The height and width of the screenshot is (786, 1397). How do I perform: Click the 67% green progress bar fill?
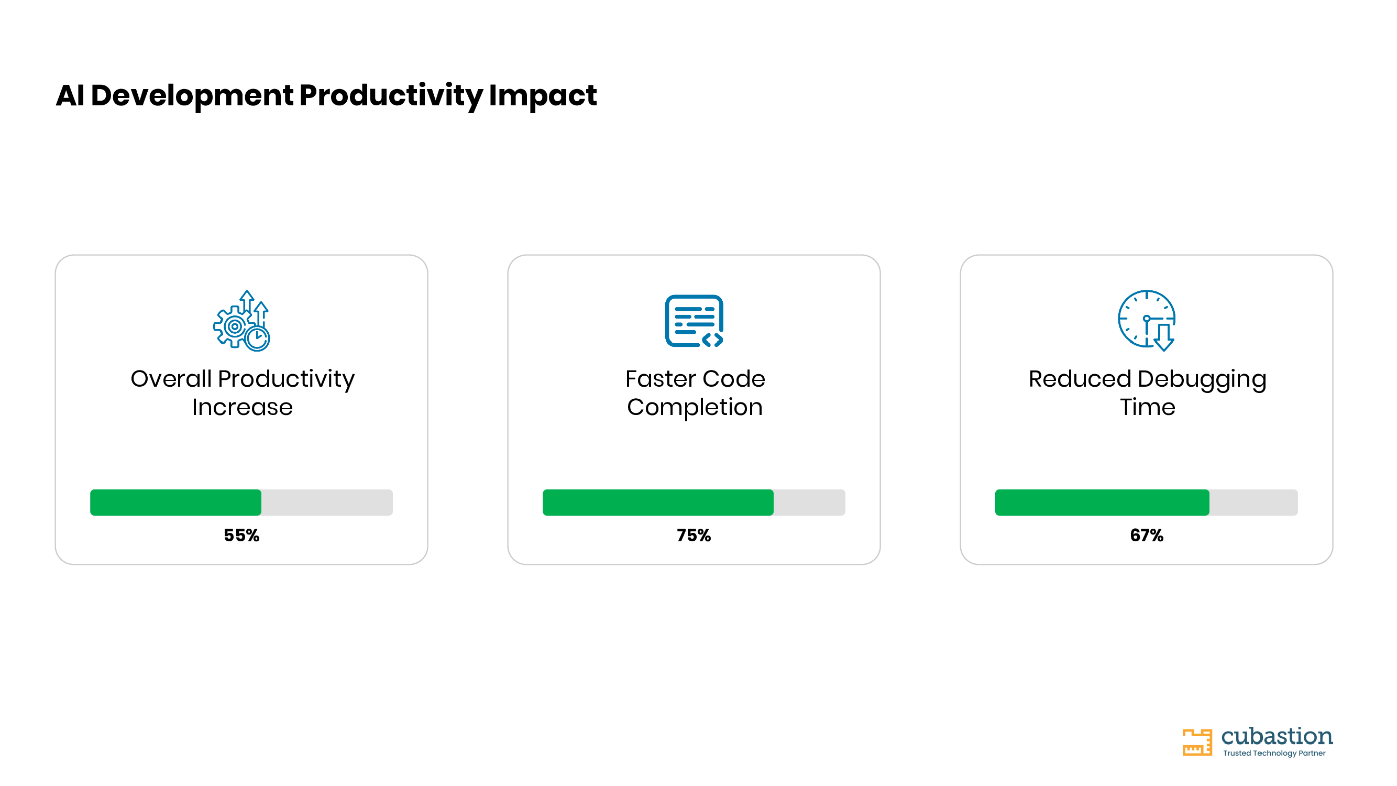coord(1102,503)
